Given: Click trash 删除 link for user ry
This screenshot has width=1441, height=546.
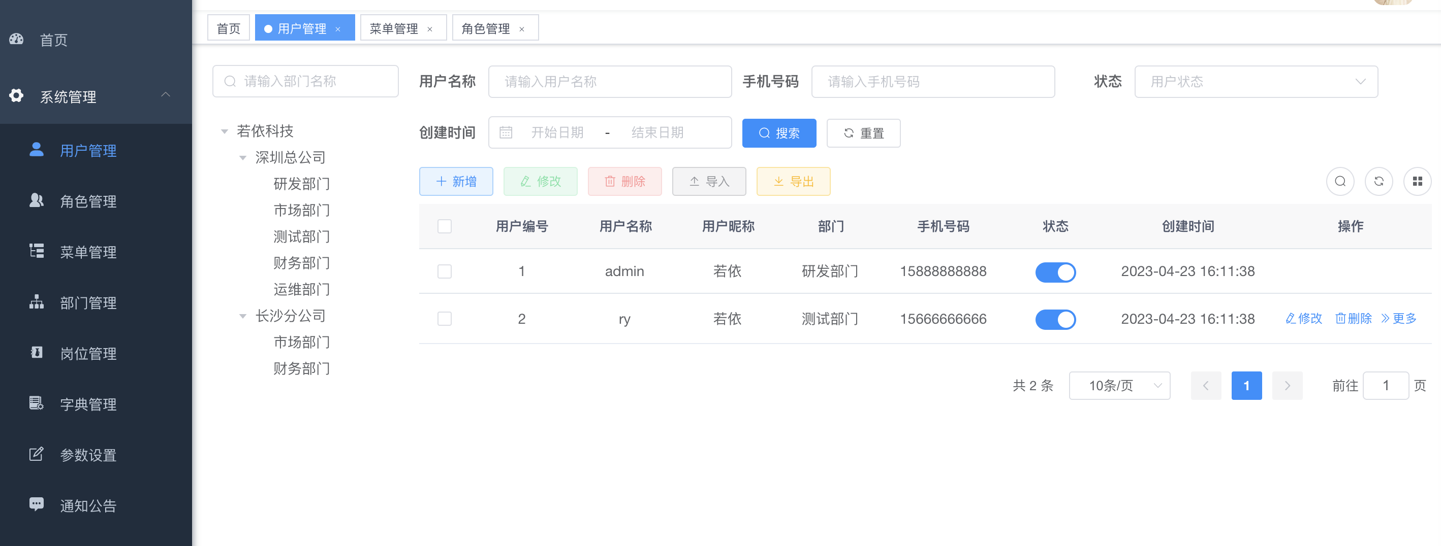Looking at the screenshot, I should pos(1354,319).
